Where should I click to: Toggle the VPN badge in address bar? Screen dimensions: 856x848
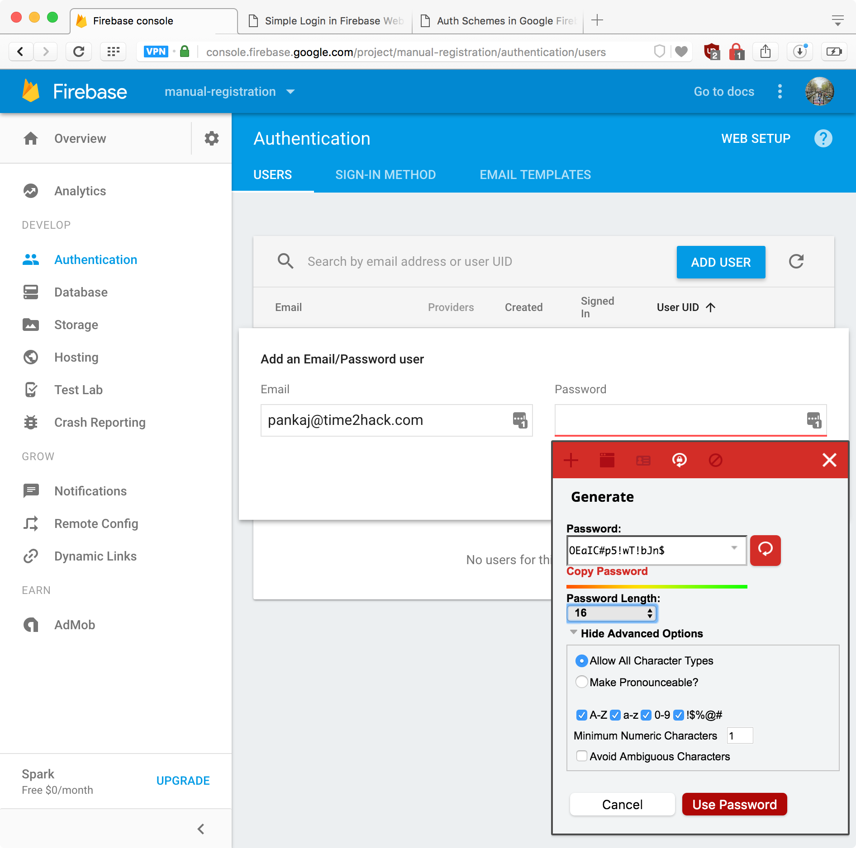point(156,52)
